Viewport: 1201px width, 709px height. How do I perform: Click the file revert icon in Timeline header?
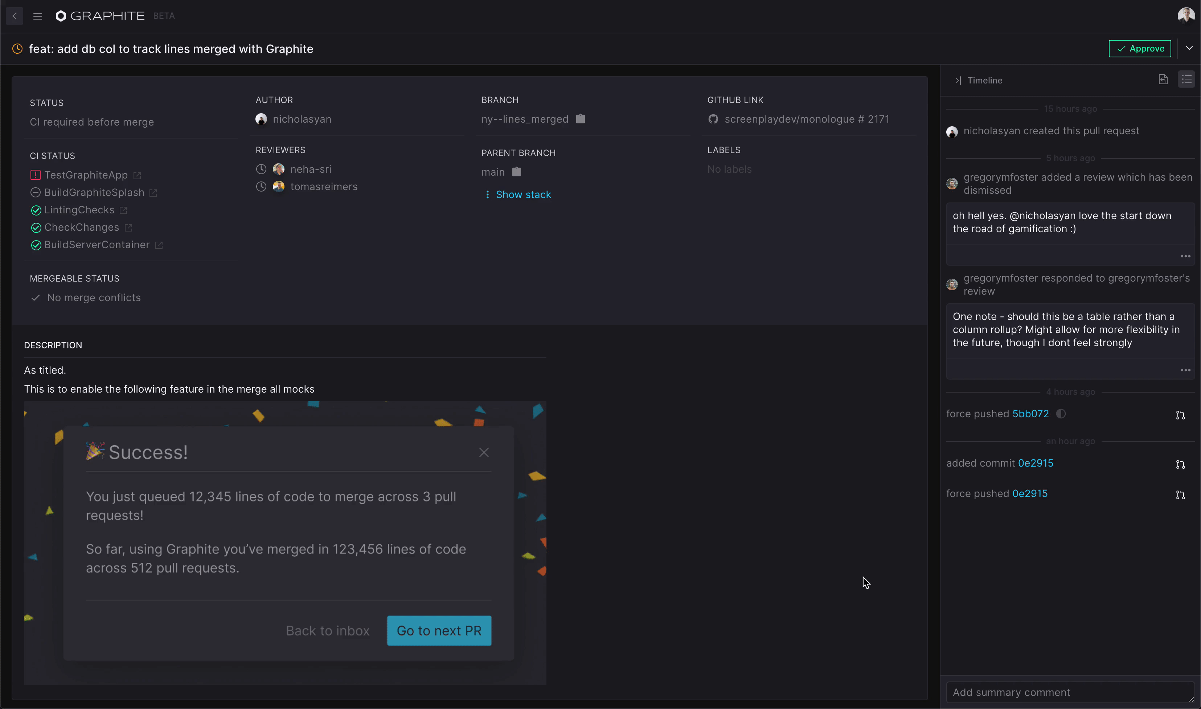coord(1163,80)
